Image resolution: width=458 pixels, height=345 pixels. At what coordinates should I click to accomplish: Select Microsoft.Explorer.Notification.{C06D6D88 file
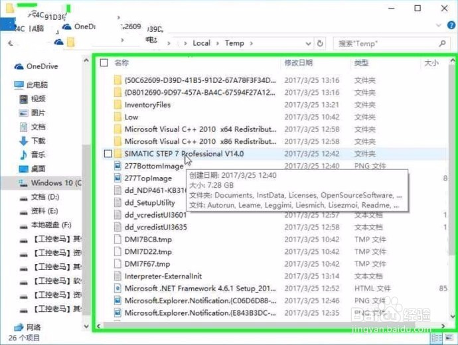click(x=200, y=301)
